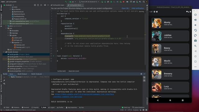Collapse themes folder
Image resolution: width=199 pixels, height=112 pixels.
(10, 43)
